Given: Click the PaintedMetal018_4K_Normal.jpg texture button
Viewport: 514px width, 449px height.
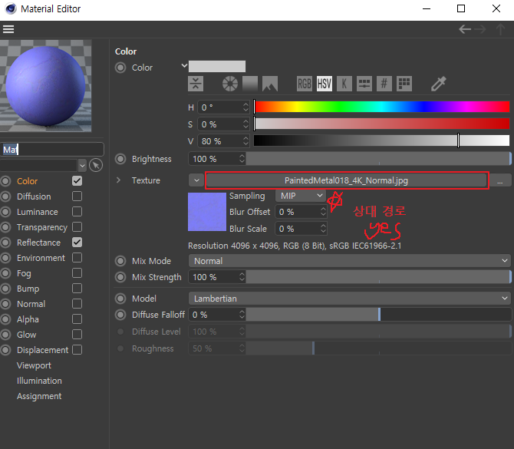Looking at the screenshot, I should (x=346, y=180).
